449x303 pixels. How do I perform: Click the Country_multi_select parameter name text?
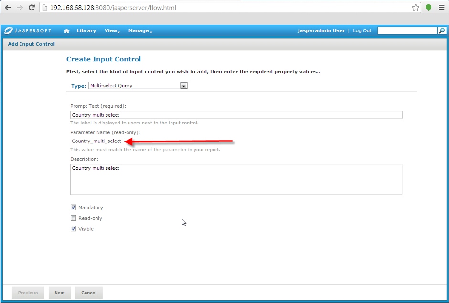point(96,141)
